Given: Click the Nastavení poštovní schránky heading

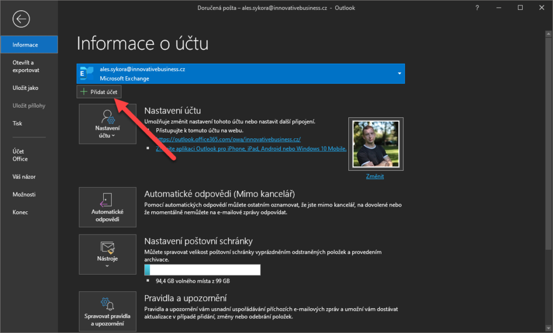Looking at the screenshot, I should (x=199, y=241).
